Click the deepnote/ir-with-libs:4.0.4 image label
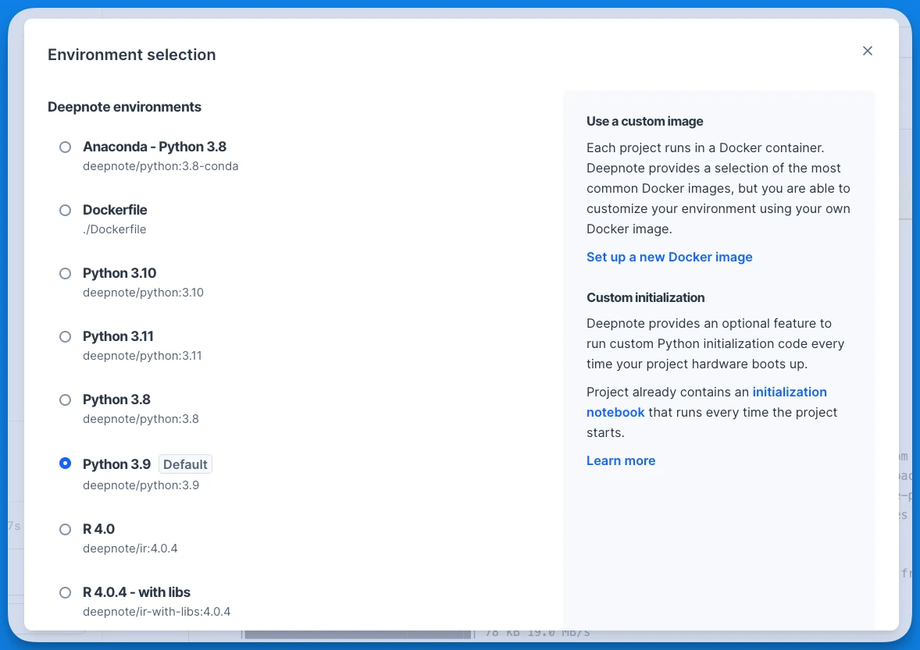 (x=157, y=612)
